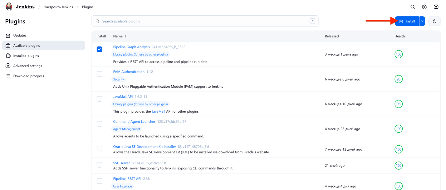This screenshot has height=190, width=446.
Task: Check the PAM Authentication install checkbox
Action: [x=100, y=74]
